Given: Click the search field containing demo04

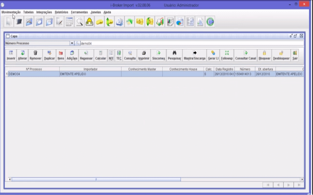Looking at the screenshot, I should [192, 43].
